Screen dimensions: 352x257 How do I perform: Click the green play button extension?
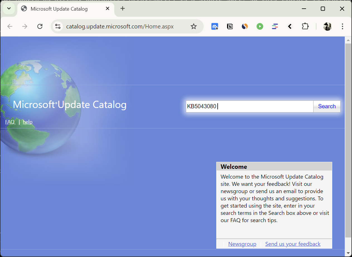pos(260,27)
